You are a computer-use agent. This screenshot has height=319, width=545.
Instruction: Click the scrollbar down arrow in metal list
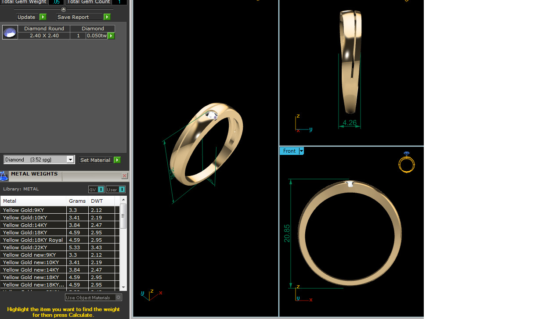point(123,287)
